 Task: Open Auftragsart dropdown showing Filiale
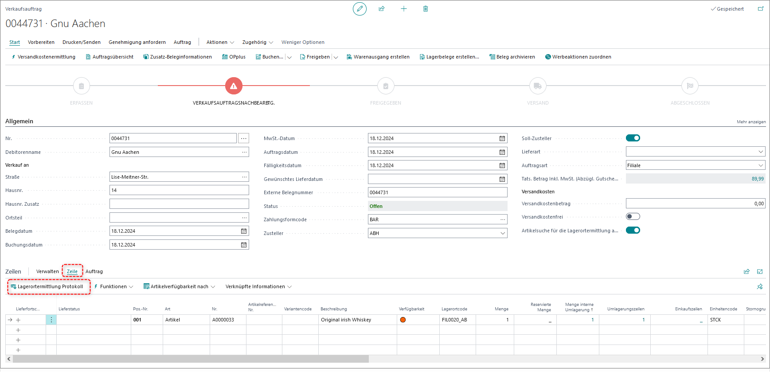click(x=761, y=165)
